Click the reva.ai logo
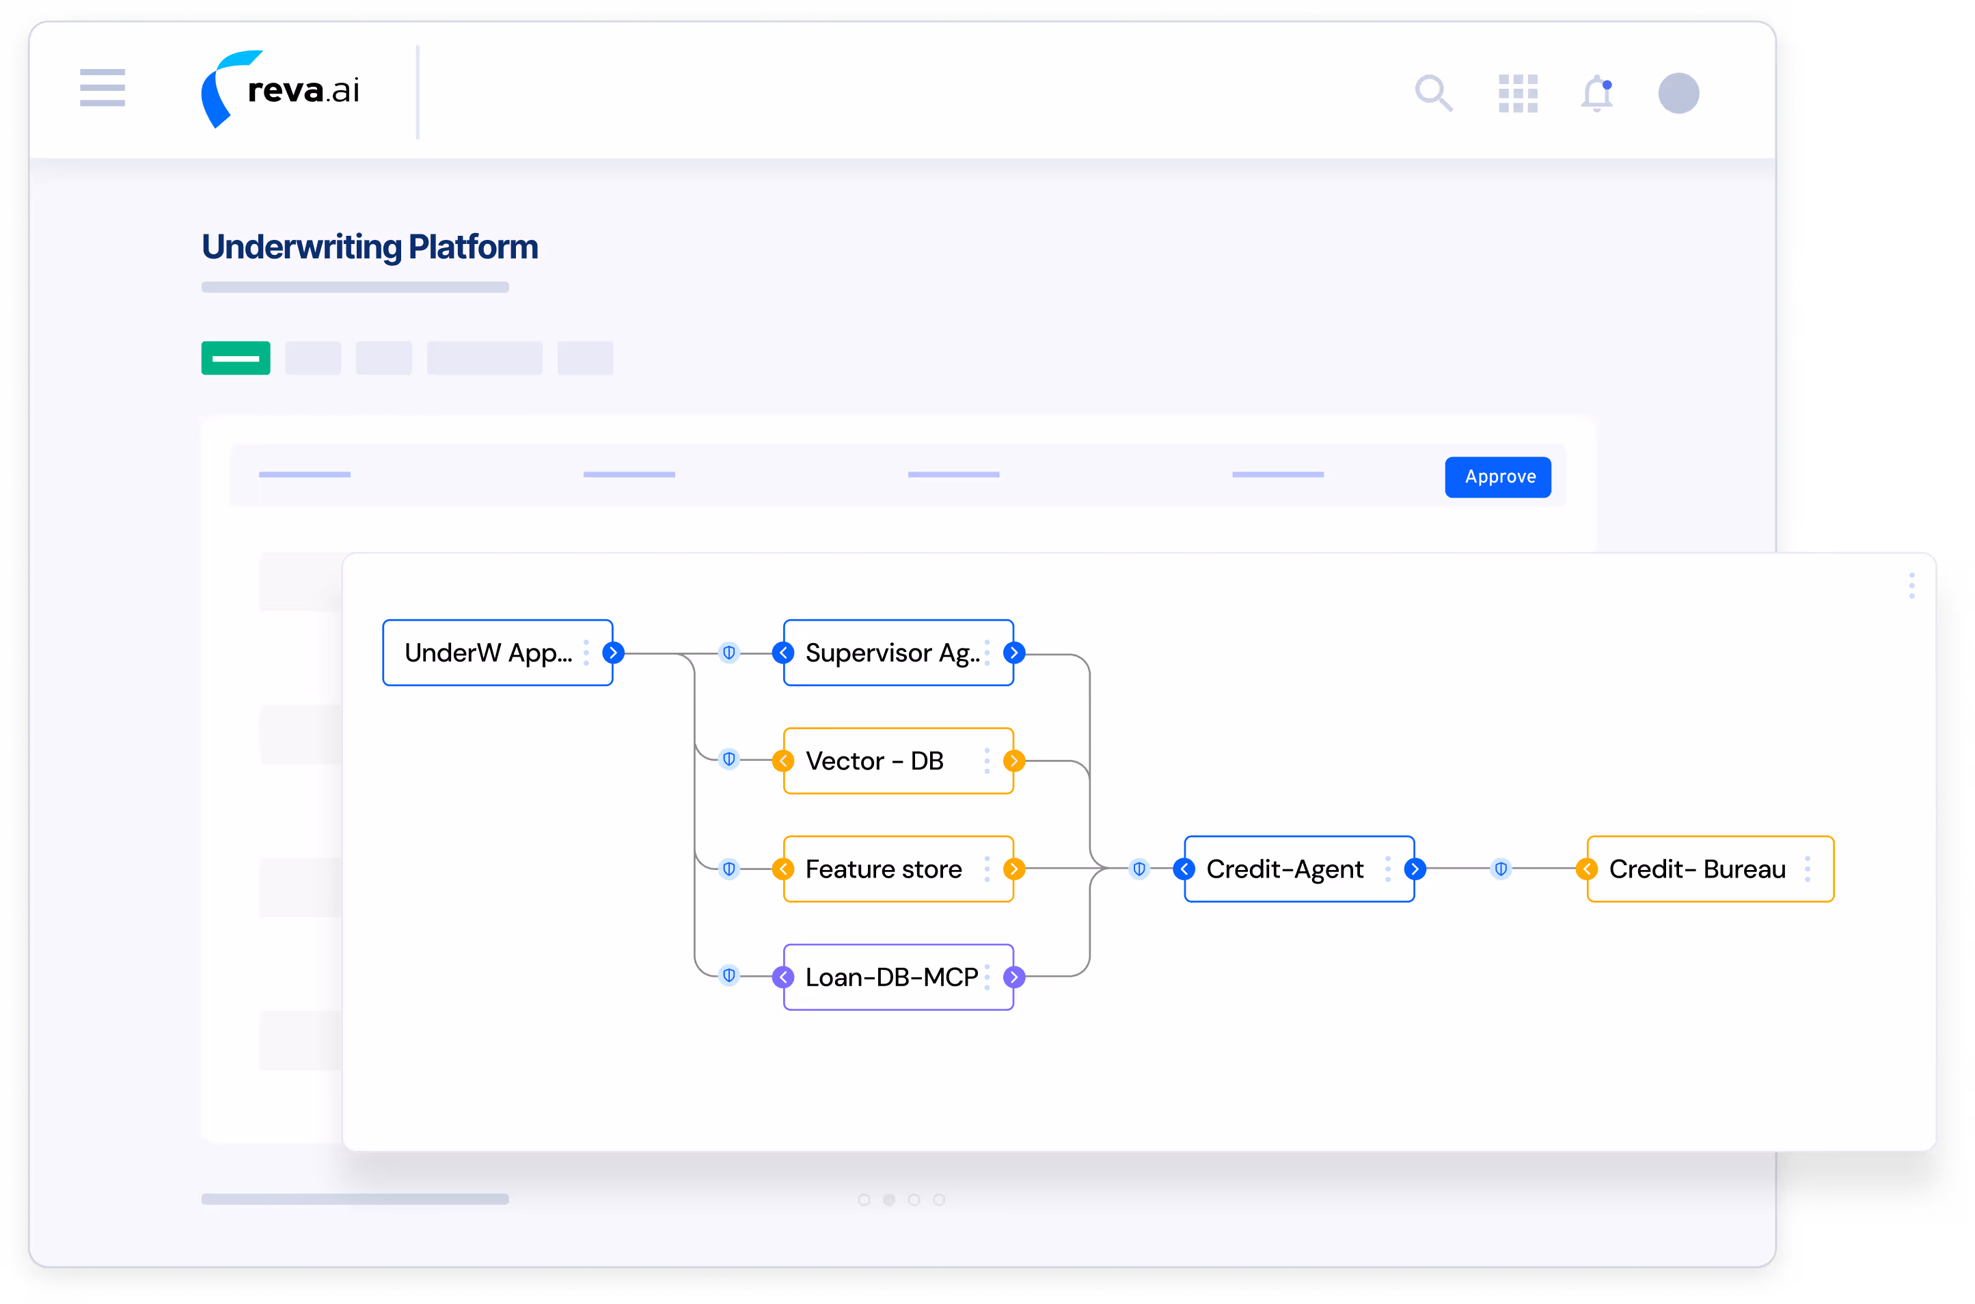The image size is (1975, 1304). click(x=280, y=89)
